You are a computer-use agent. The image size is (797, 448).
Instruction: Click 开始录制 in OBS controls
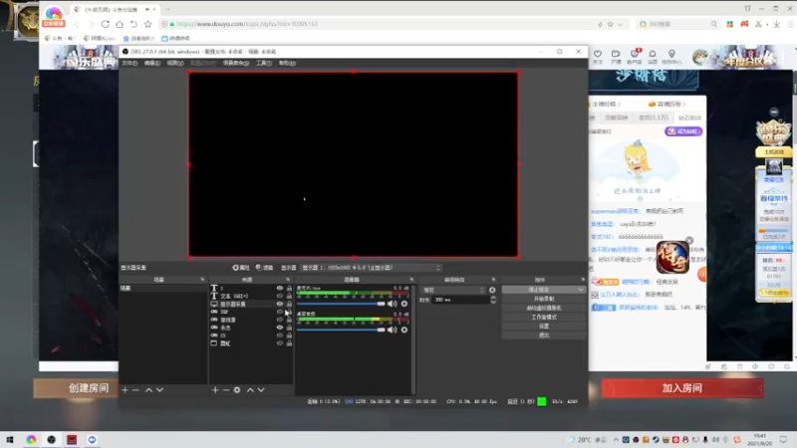tap(543, 299)
